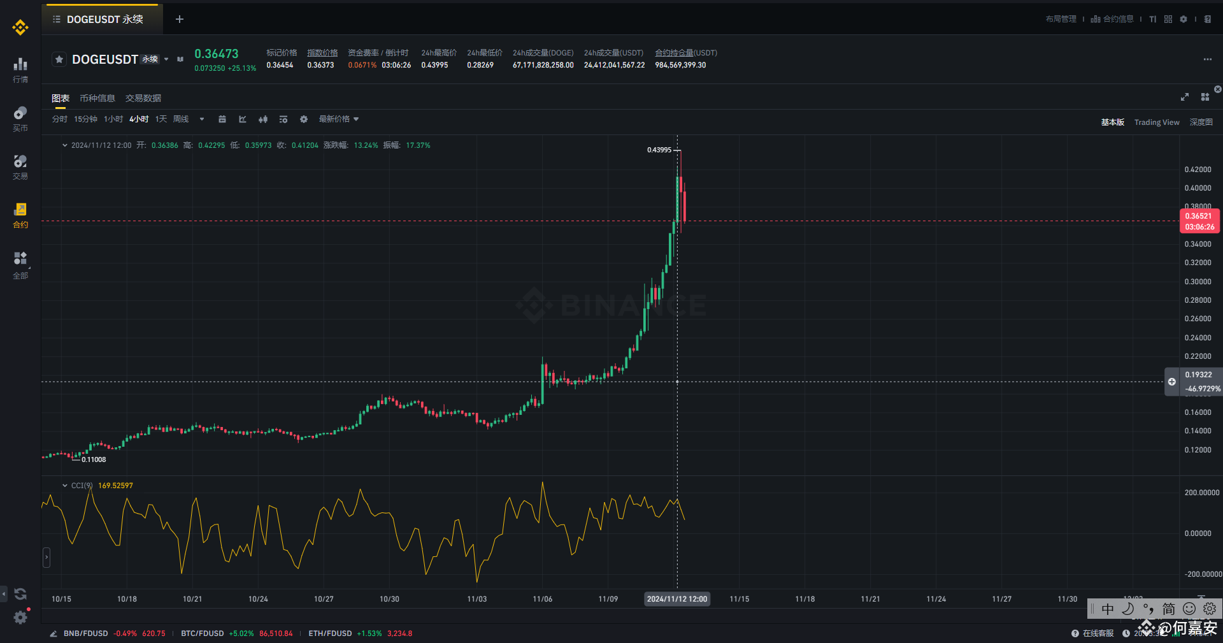The image size is (1223, 643).
Task: Click the TI text-size icon in top bar
Action: click(x=1153, y=19)
